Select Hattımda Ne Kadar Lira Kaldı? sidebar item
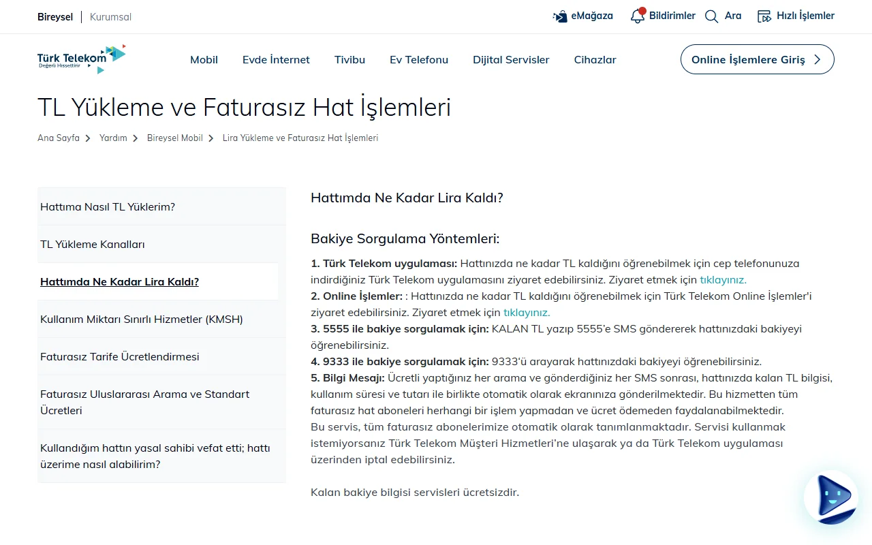 (157, 281)
